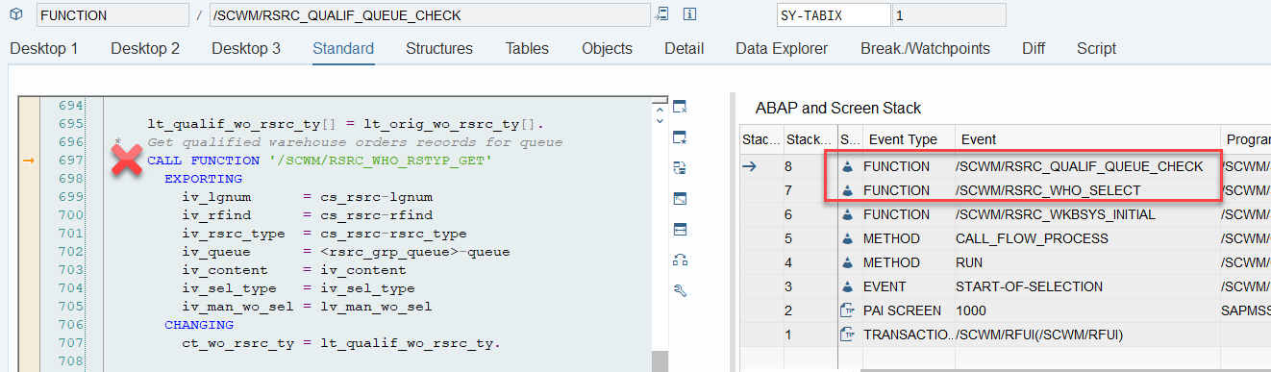Click the full-screen tool icon in side toolbar
Viewport: 1271px width, 372px height.
680,199
